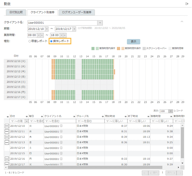Open the start date calendar dropdown

click(46, 29)
